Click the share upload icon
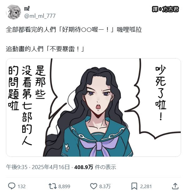 click(x=175, y=186)
